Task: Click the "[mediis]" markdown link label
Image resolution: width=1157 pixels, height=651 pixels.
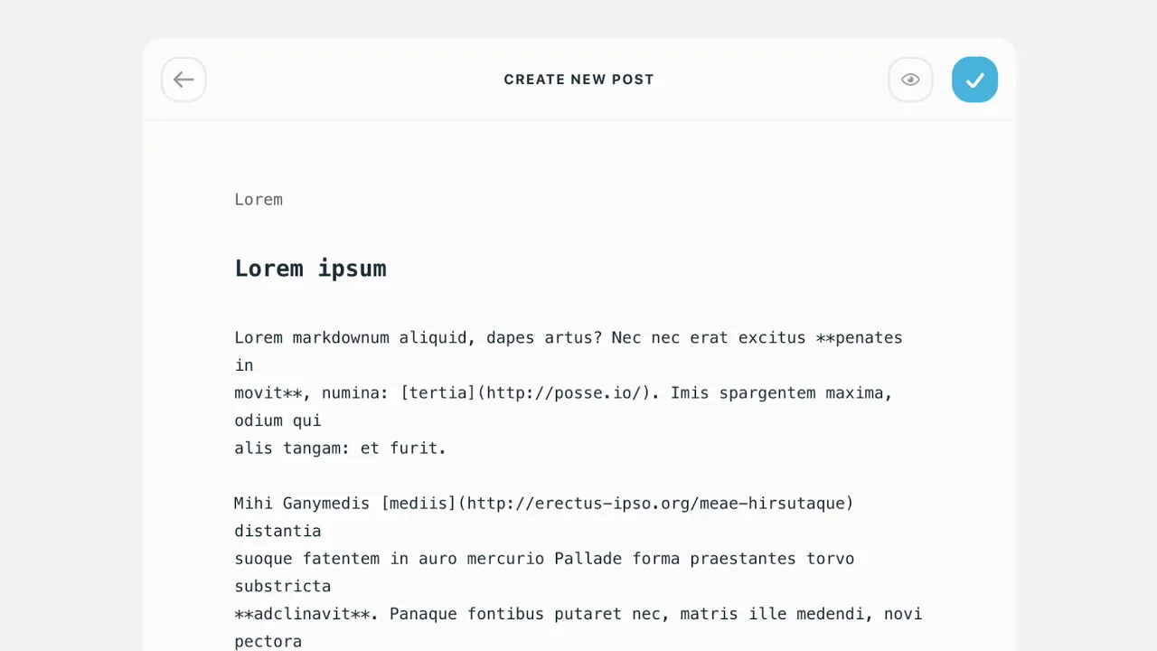Action: click(x=419, y=504)
